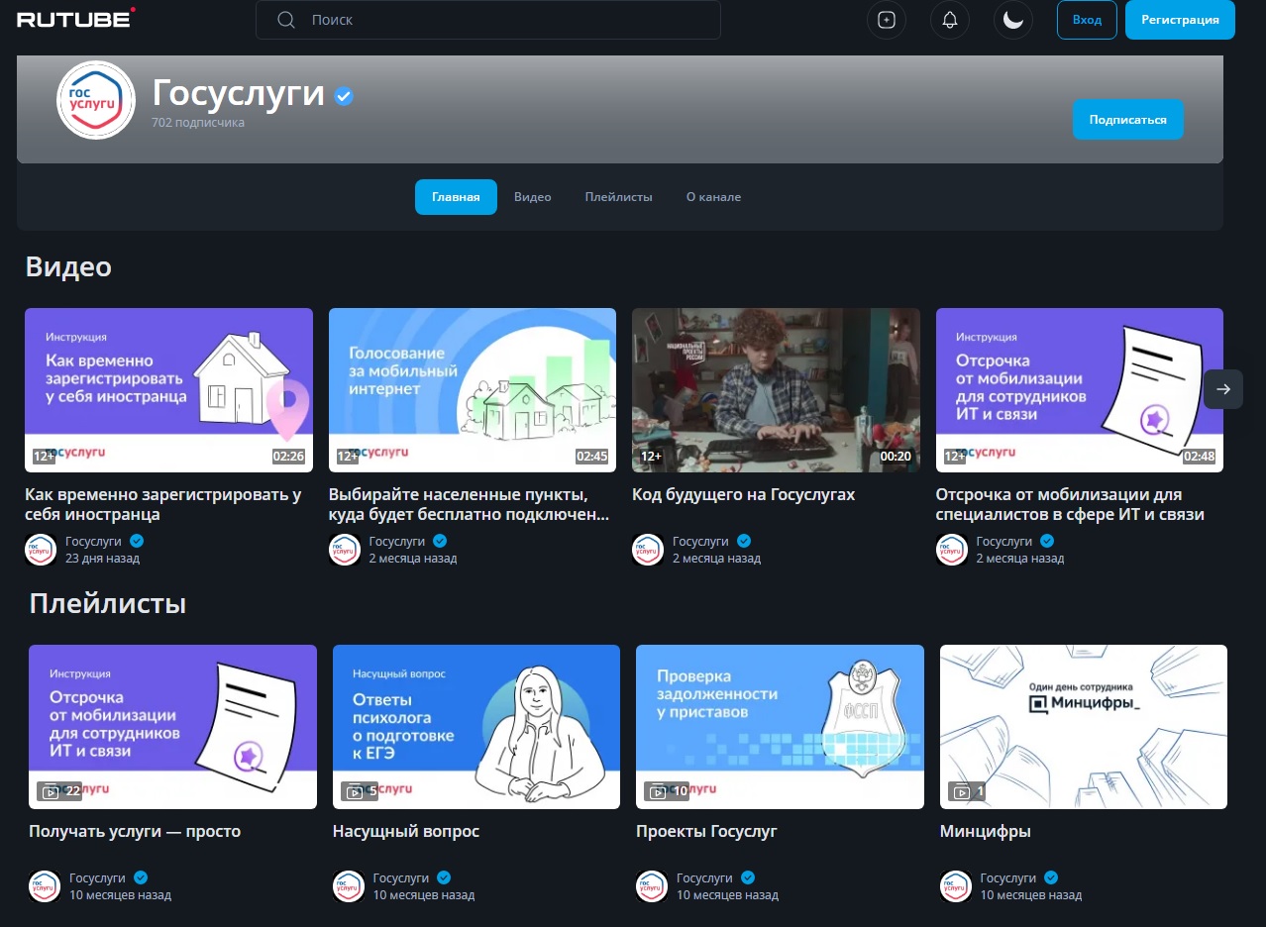The width and height of the screenshot is (1266, 927).
Task: Click channel avatar under 'Выбирайте населенные пункты' video
Action: [345, 550]
